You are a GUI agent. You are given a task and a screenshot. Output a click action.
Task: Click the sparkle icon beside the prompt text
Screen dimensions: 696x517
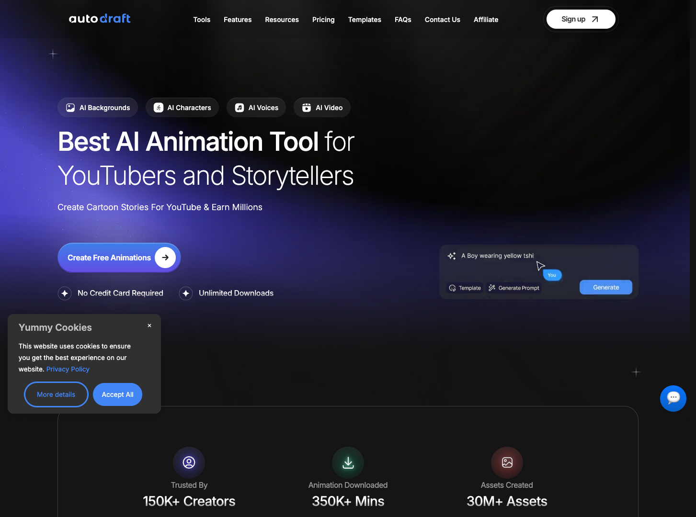pyautogui.click(x=451, y=256)
